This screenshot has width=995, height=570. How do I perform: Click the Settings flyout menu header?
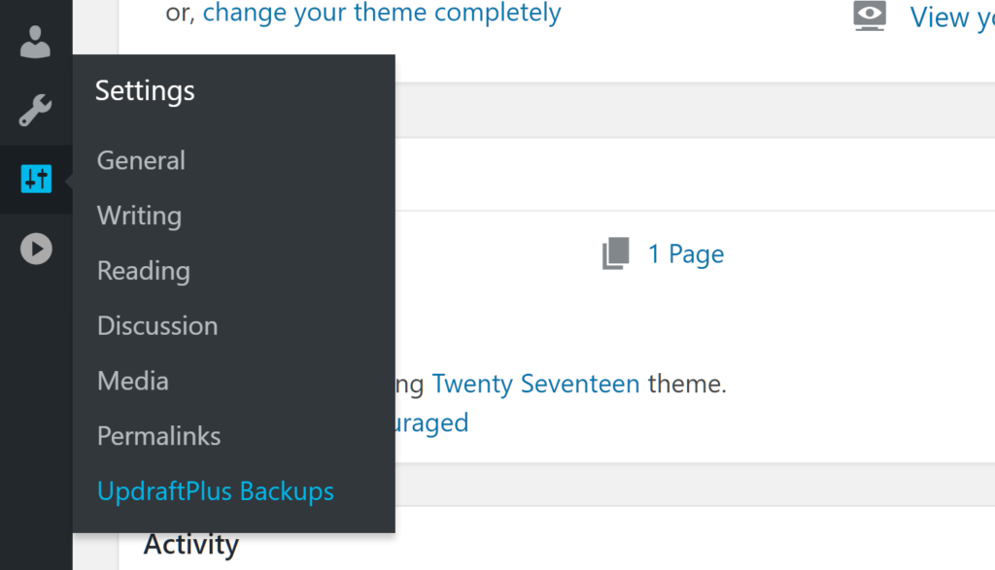click(145, 91)
